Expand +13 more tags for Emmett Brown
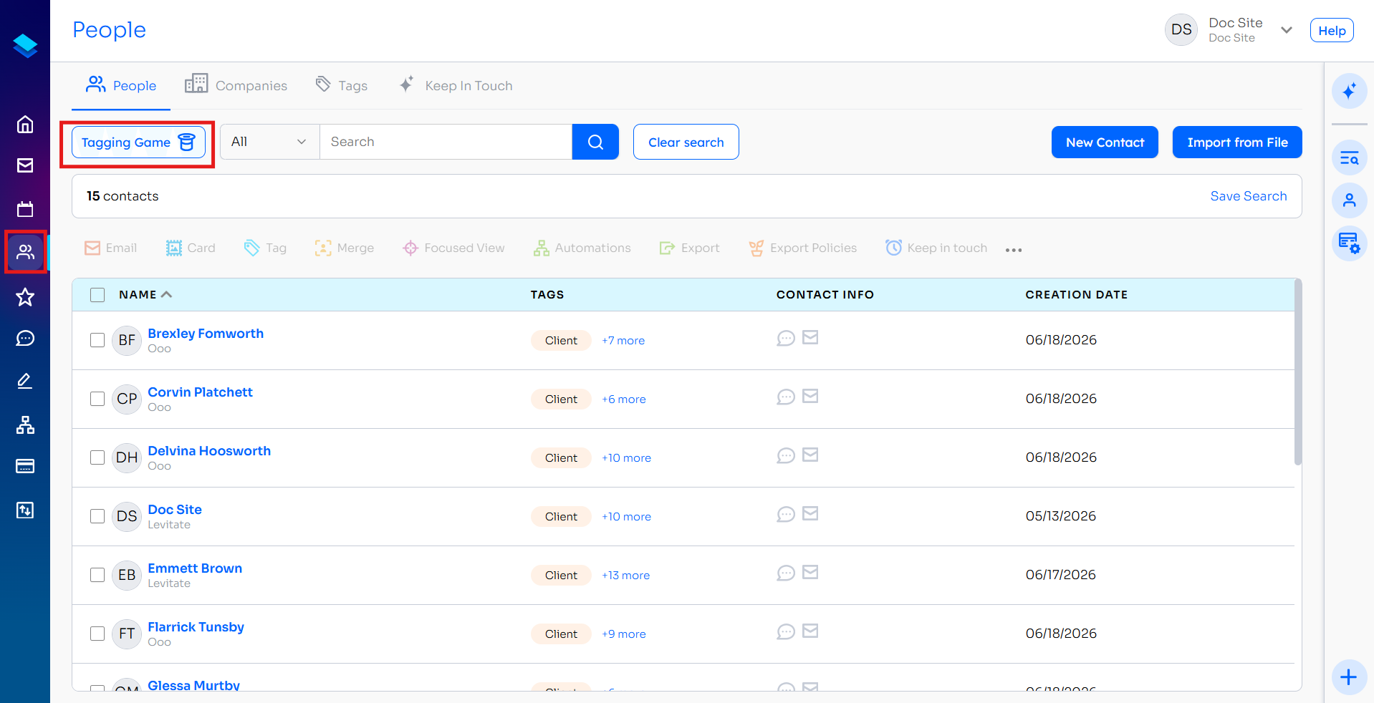This screenshot has height=703, width=1374. (x=626, y=576)
